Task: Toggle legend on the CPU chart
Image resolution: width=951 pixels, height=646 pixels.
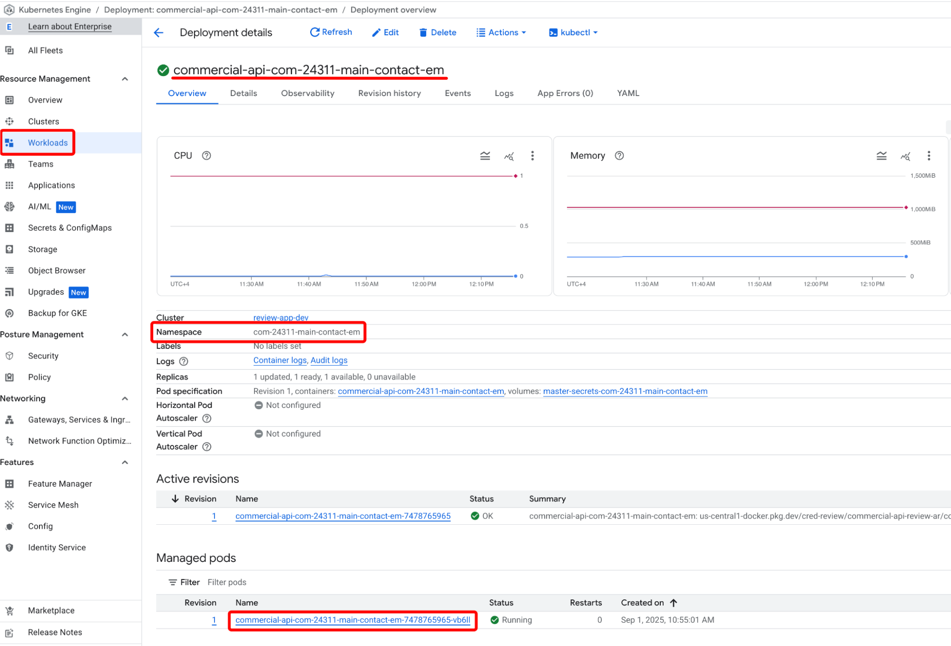Action: point(485,155)
